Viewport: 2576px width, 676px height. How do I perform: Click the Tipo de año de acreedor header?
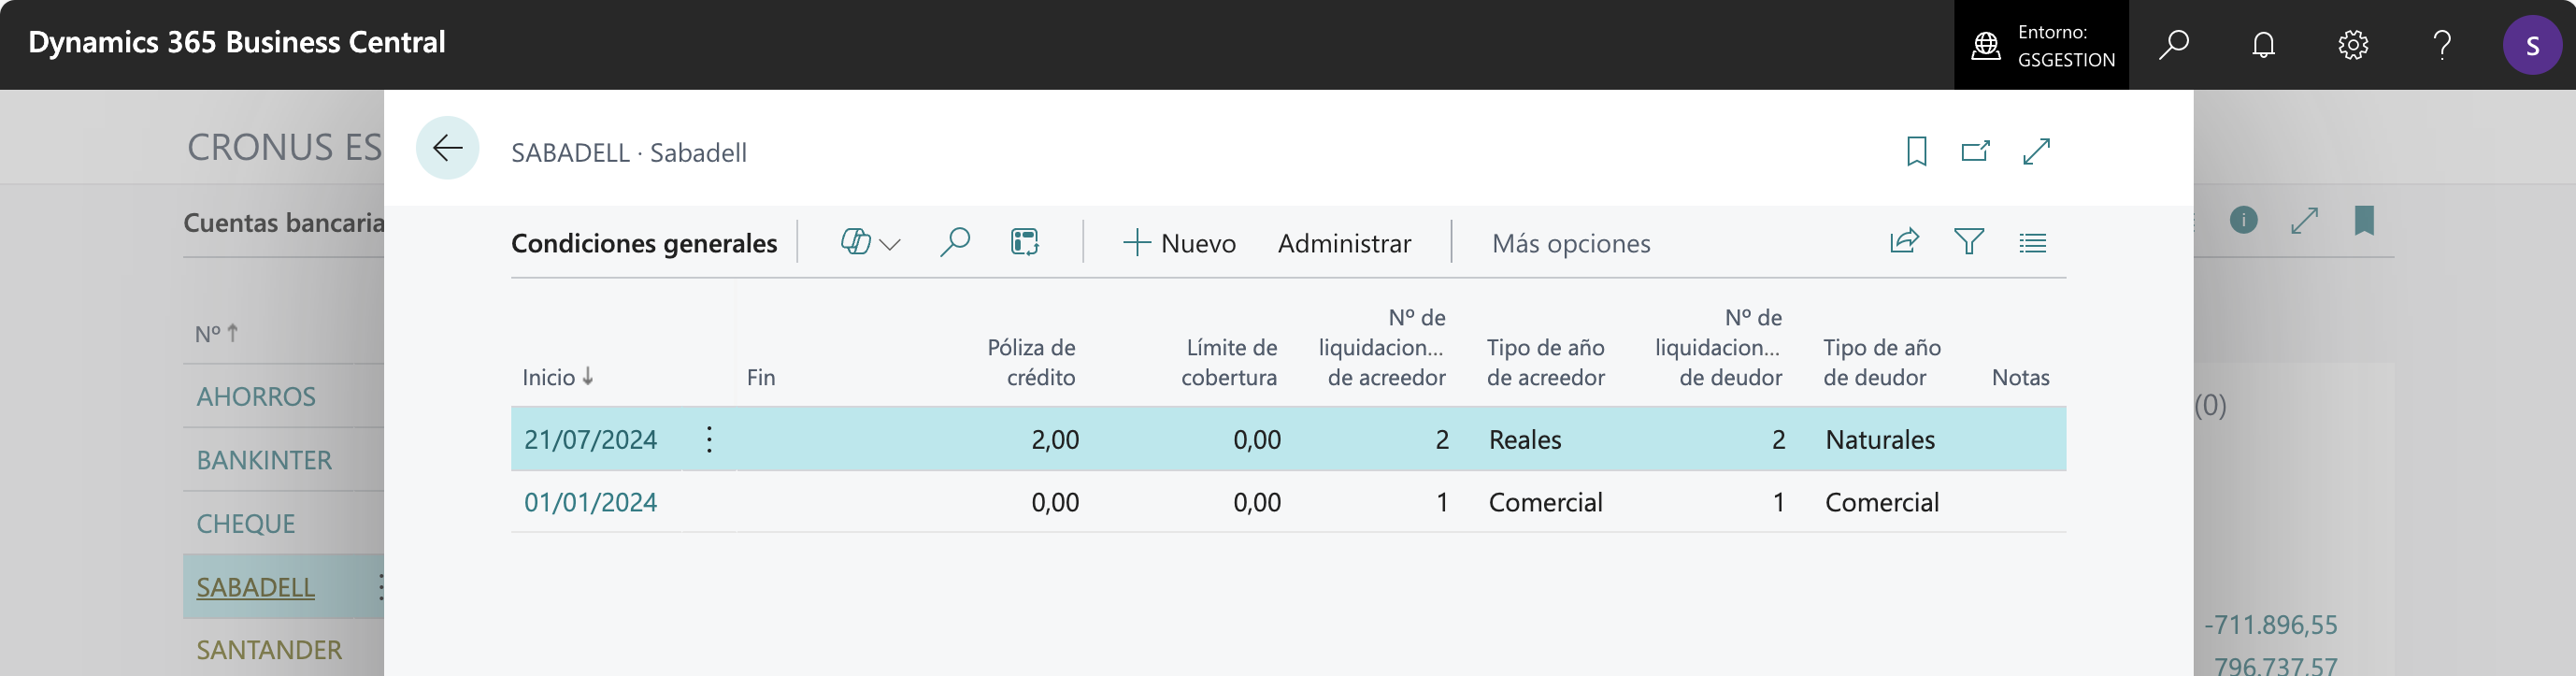tap(1545, 362)
